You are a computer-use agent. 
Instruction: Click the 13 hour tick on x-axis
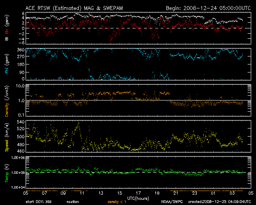[100, 193]
